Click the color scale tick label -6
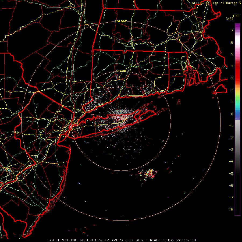 click(x=231, y=186)
